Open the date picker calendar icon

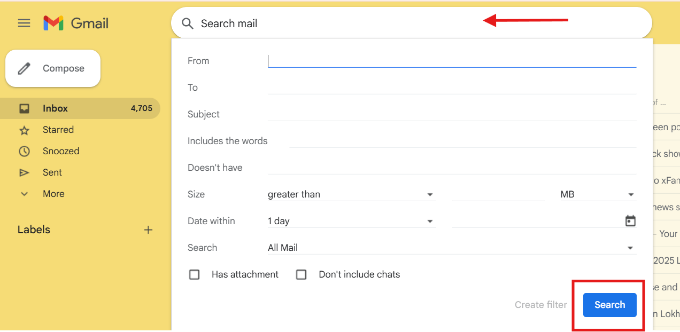[631, 220]
